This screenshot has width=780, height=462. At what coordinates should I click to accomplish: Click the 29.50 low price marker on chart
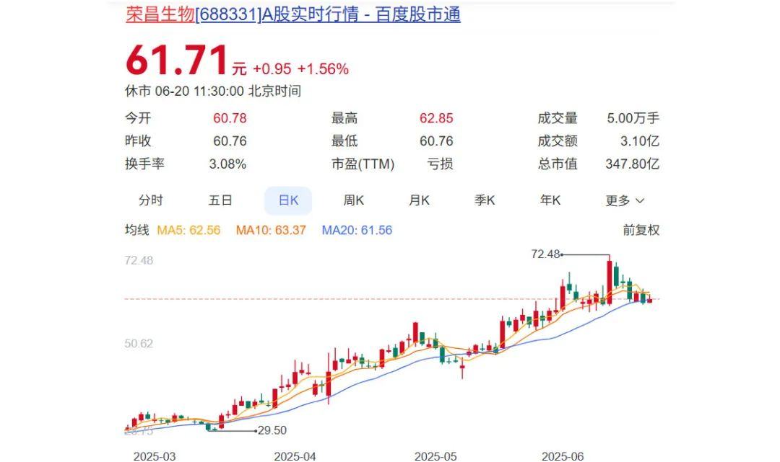point(272,430)
